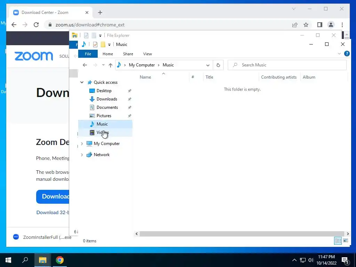Select My Computer in navigation pane
356x267 pixels.
point(106,144)
